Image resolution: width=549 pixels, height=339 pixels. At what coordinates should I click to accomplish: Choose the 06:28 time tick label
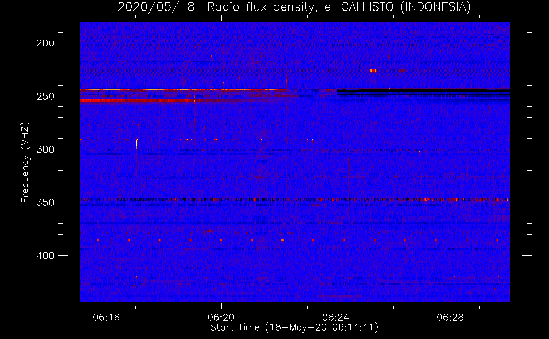click(450, 318)
